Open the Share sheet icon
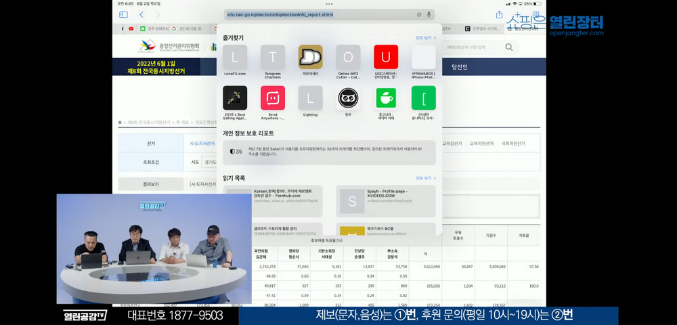 [500, 14]
